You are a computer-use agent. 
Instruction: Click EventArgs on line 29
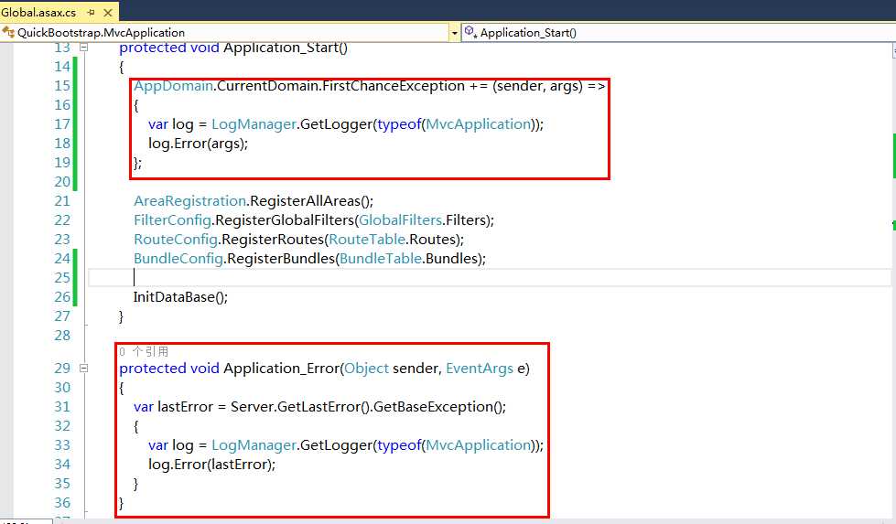[480, 369]
